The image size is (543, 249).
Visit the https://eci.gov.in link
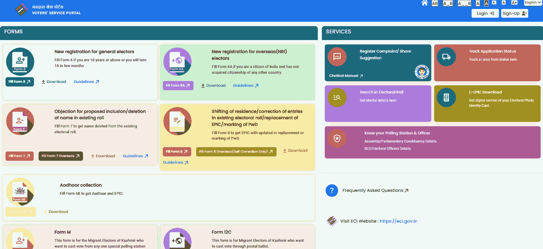coord(398,221)
